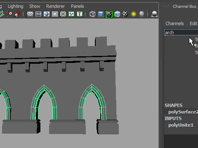Open the Channels menu in Channel Box
This screenshot has width=198, height=148.
pos(174,23)
